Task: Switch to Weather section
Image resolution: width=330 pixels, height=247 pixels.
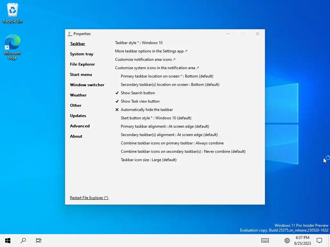Action: pyautogui.click(x=78, y=95)
